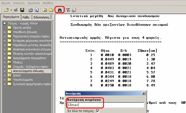Viewport: 186px width, 113px height.
Task: Click the value 4.04 in row 4
Action: [x=151, y=68]
